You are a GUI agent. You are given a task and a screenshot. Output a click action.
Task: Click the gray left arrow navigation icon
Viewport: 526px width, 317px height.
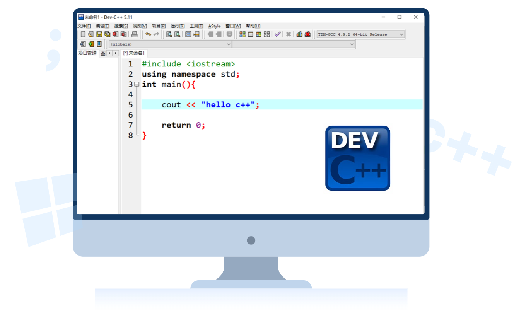[x=210, y=34]
